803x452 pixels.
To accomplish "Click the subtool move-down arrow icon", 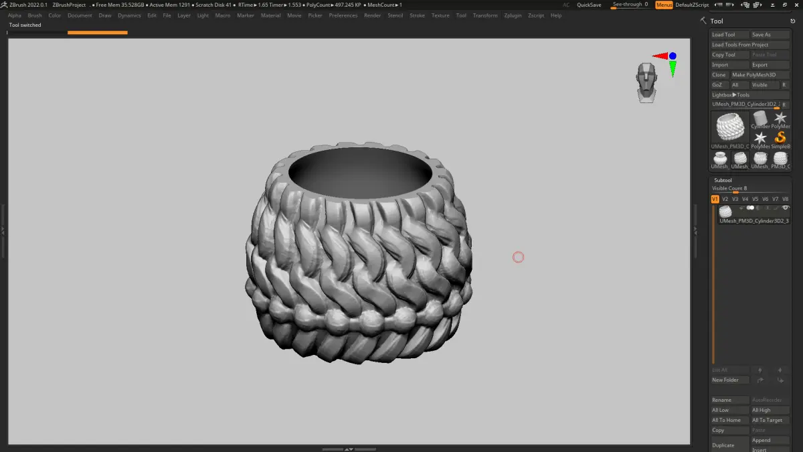I will pyautogui.click(x=780, y=370).
